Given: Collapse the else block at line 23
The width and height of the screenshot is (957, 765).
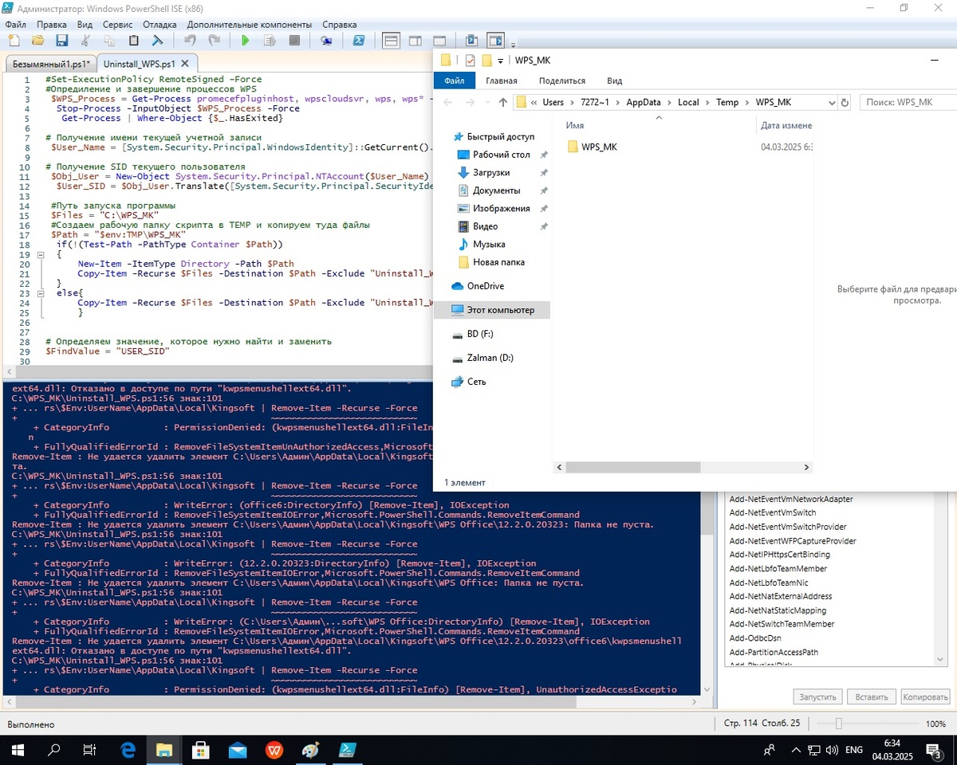Looking at the screenshot, I should [40, 293].
